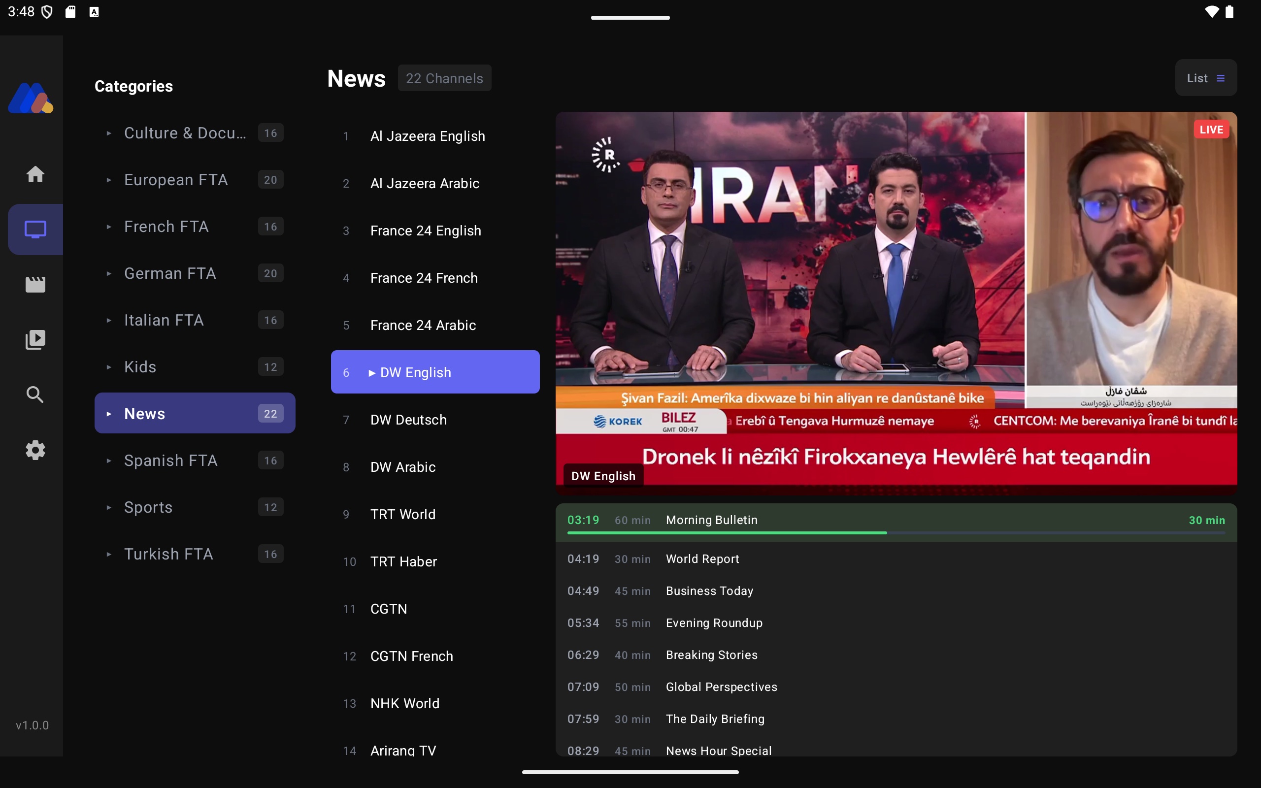This screenshot has height=788, width=1261.
Task: Select the playing DW English channel
Action: point(435,372)
